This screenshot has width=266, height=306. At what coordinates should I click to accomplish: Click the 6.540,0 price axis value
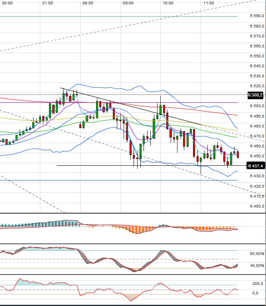click(x=257, y=66)
